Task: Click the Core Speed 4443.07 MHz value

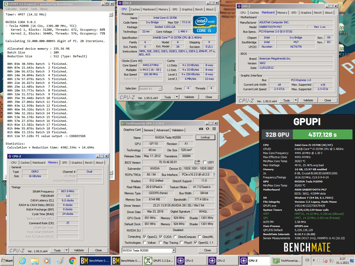Action: tap(151, 65)
